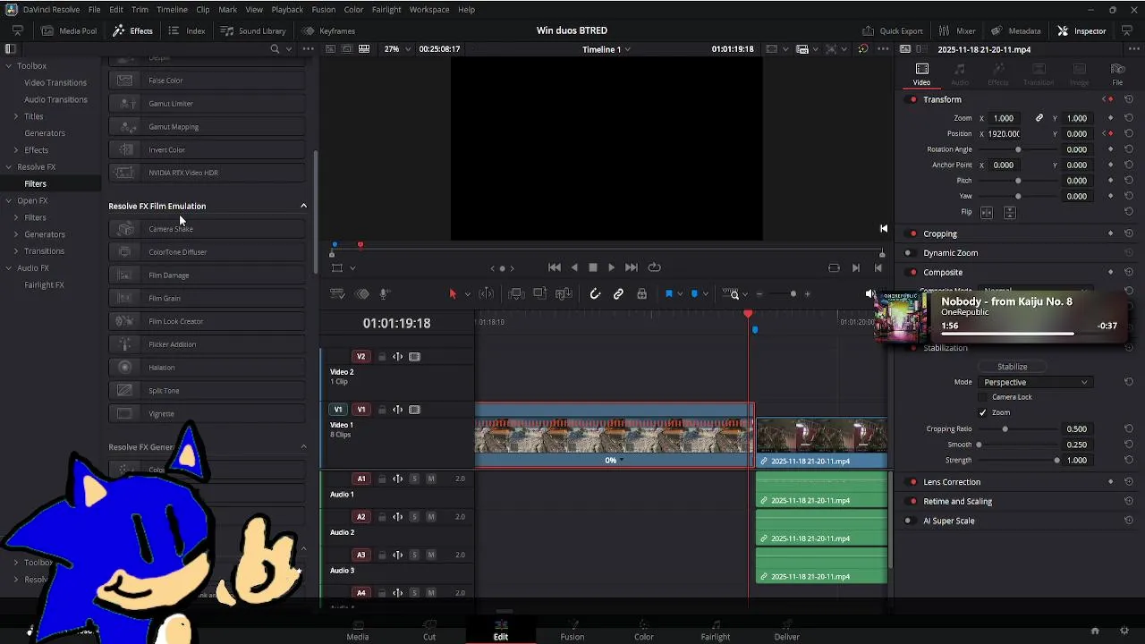Switch to the Color page

pos(644,631)
